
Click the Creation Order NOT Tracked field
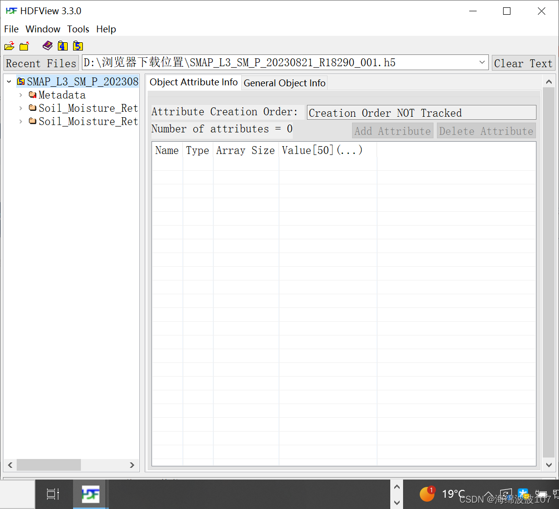(421, 113)
